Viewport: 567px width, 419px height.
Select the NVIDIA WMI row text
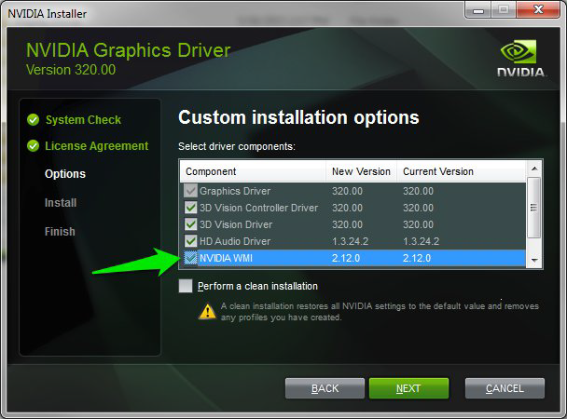226,258
